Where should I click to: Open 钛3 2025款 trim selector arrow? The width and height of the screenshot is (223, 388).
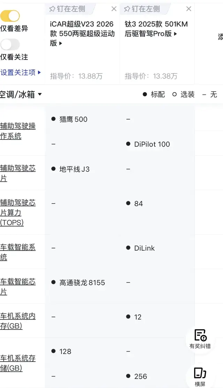pyautogui.click(x=175, y=34)
